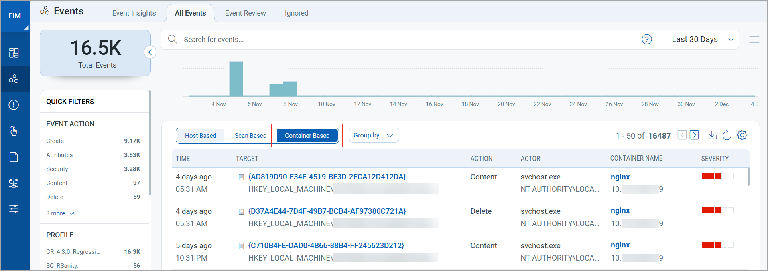Viewport: 768px width, 271px height.
Task: Open the assets cube icon in sidebar
Action: 14,183
